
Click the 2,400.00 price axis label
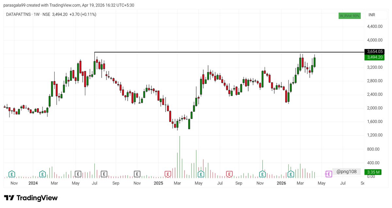375,94
